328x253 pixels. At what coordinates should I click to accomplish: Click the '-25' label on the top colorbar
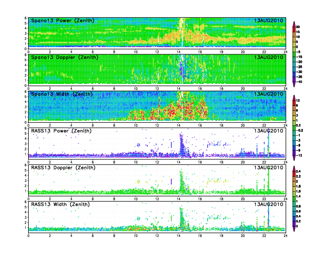(299, 67)
